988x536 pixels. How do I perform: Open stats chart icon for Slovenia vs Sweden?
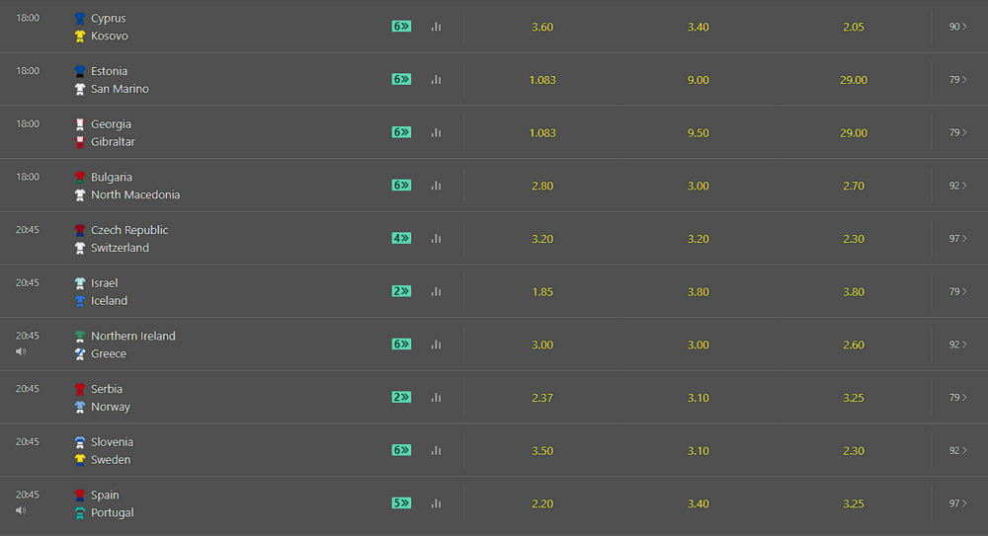coord(436,450)
